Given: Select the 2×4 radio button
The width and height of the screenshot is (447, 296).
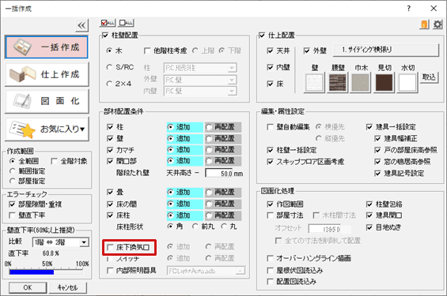Looking at the screenshot, I should pos(109,84).
